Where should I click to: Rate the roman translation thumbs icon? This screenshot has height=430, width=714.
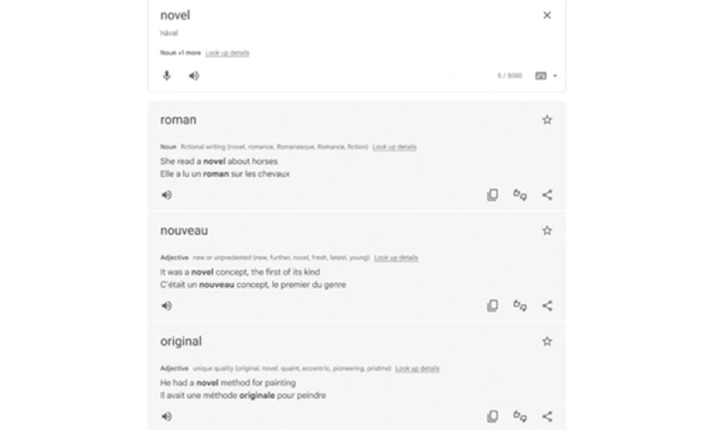point(520,195)
